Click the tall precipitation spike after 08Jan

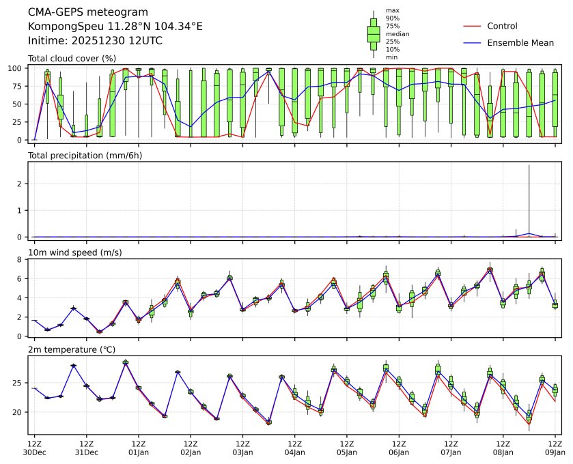[529, 198]
